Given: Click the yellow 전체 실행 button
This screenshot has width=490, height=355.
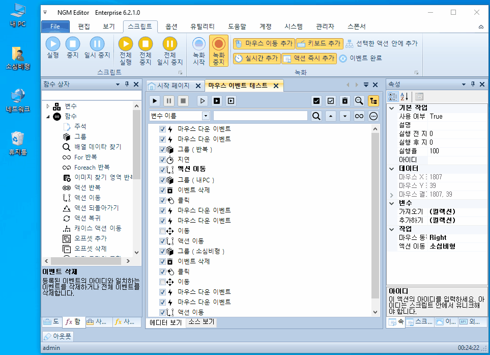Looking at the screenshot, I should click(x=126, y=51).
